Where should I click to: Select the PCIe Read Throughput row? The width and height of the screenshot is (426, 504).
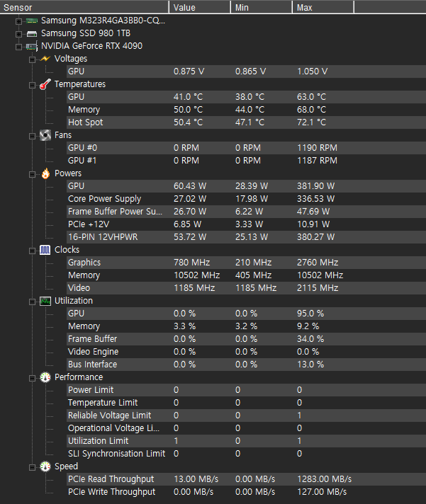point(246,479)
